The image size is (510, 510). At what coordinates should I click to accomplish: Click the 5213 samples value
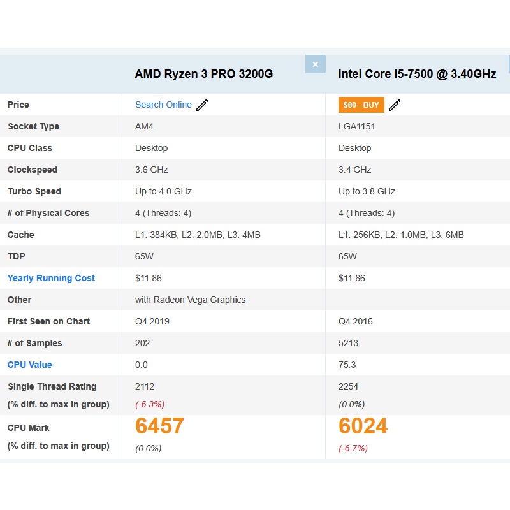click(x=348, y=343)
